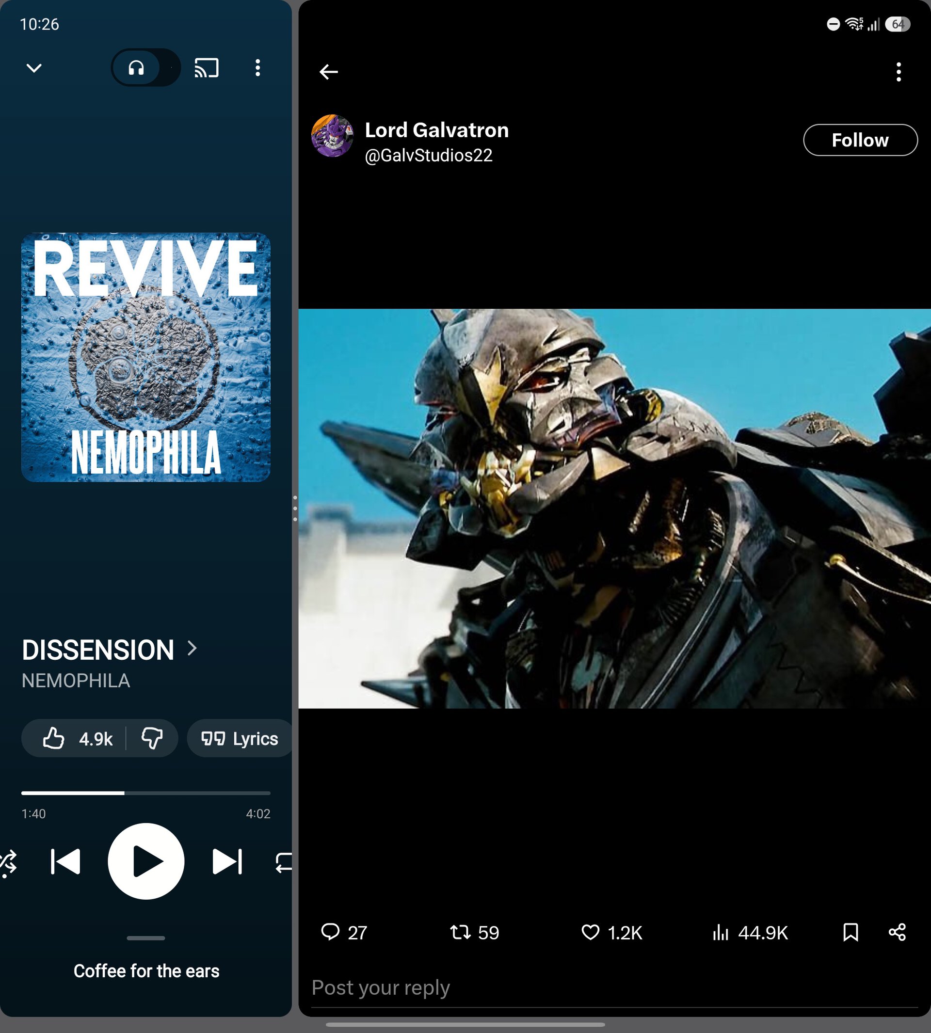Toggle shuffle in the music player
Screen dimensions: 931x1033
(x=8, y=862)
